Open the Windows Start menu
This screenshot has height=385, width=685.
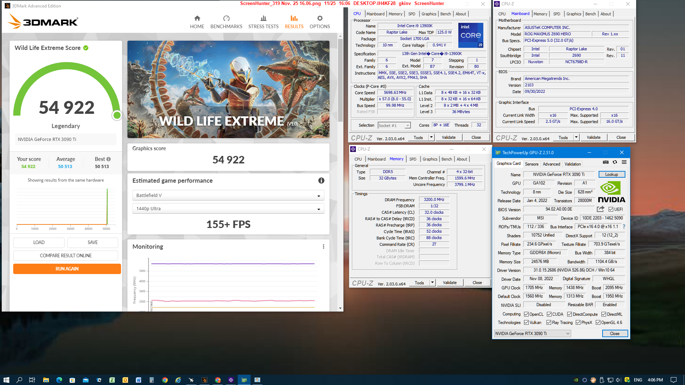tap(6, 380)
